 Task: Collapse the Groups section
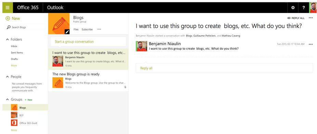pos(8,99)
